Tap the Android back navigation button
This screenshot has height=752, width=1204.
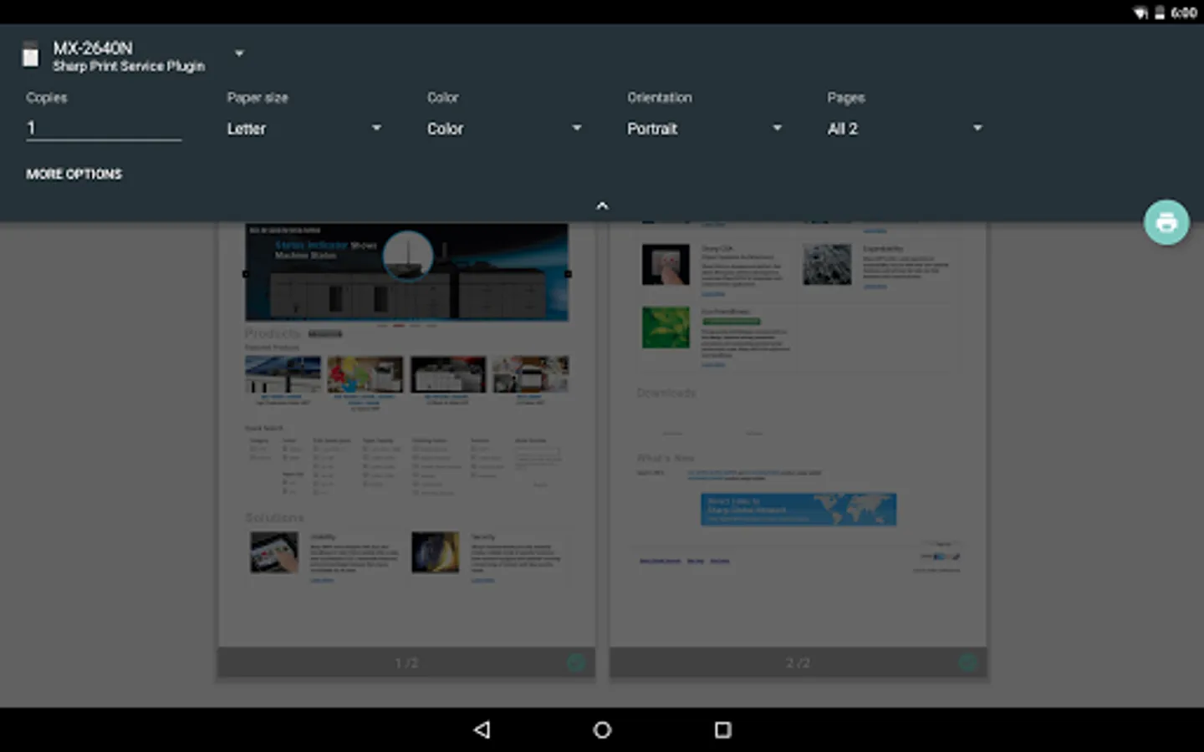tap(482, 729)
